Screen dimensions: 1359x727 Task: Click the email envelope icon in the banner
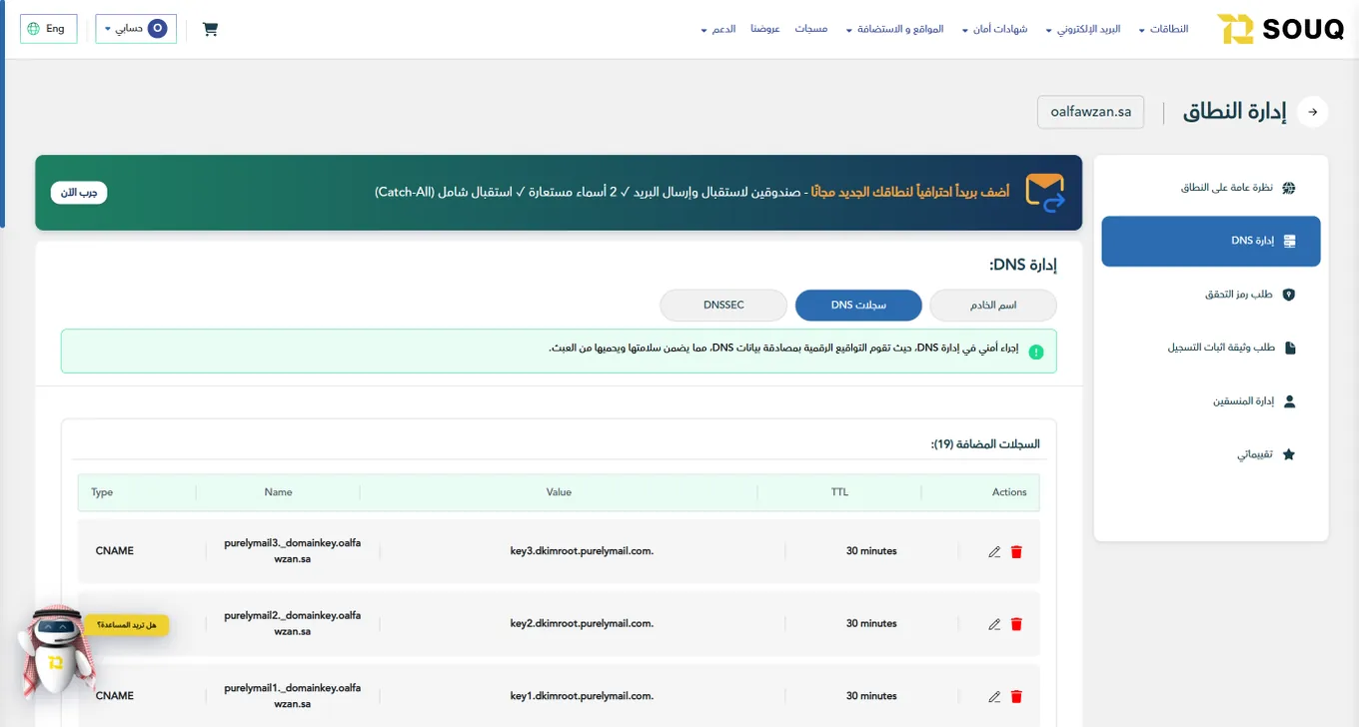(x=1045, y=193)
